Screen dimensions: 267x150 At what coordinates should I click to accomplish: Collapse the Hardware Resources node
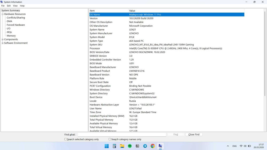pos(3,14)
